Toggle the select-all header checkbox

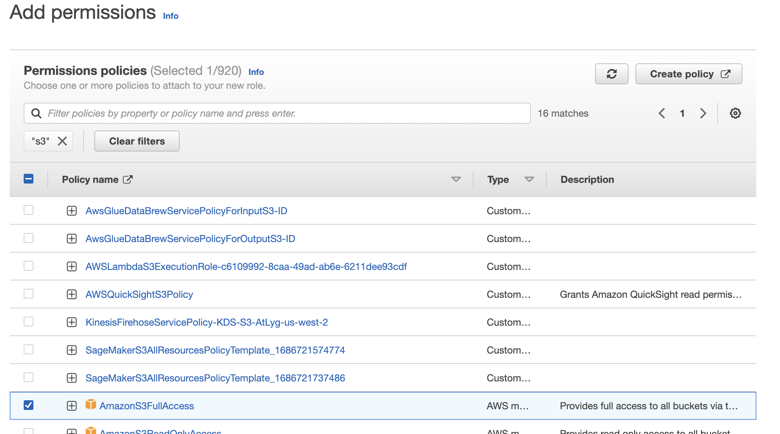tap(29, 179)
